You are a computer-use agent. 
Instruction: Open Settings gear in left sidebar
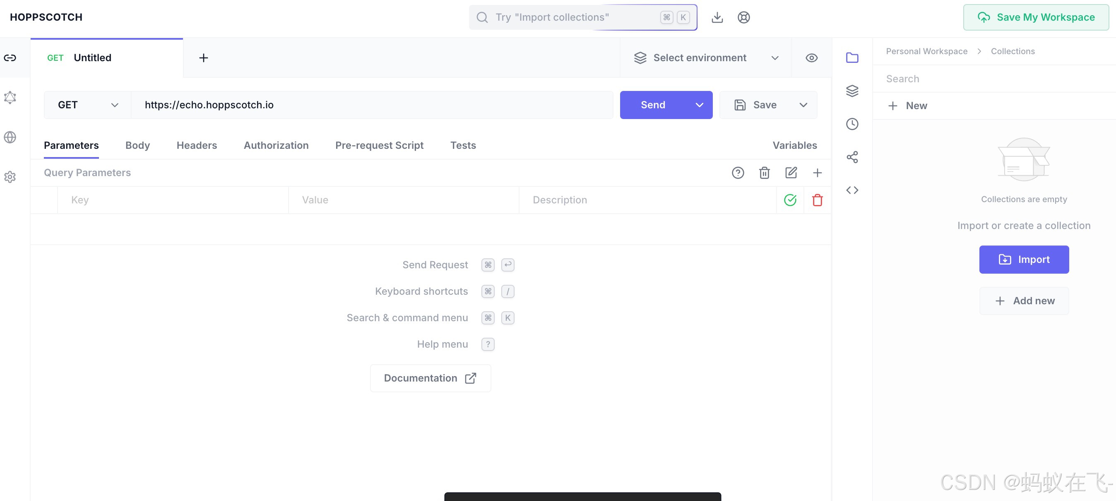coord(10,177)
